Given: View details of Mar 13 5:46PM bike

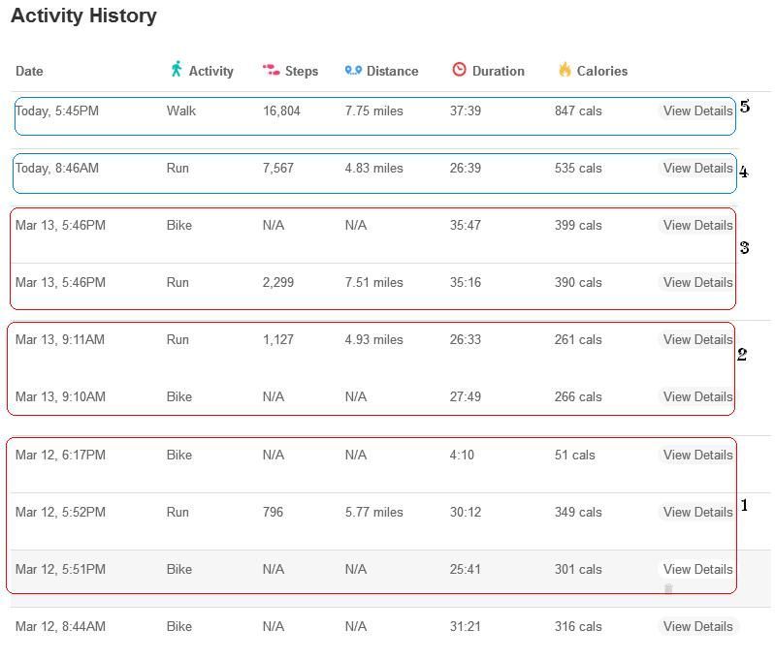Looking at the screenshot, I should [x=697, y=225].
